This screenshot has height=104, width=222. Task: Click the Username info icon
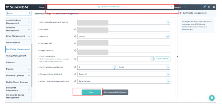(x=75, y=29)
